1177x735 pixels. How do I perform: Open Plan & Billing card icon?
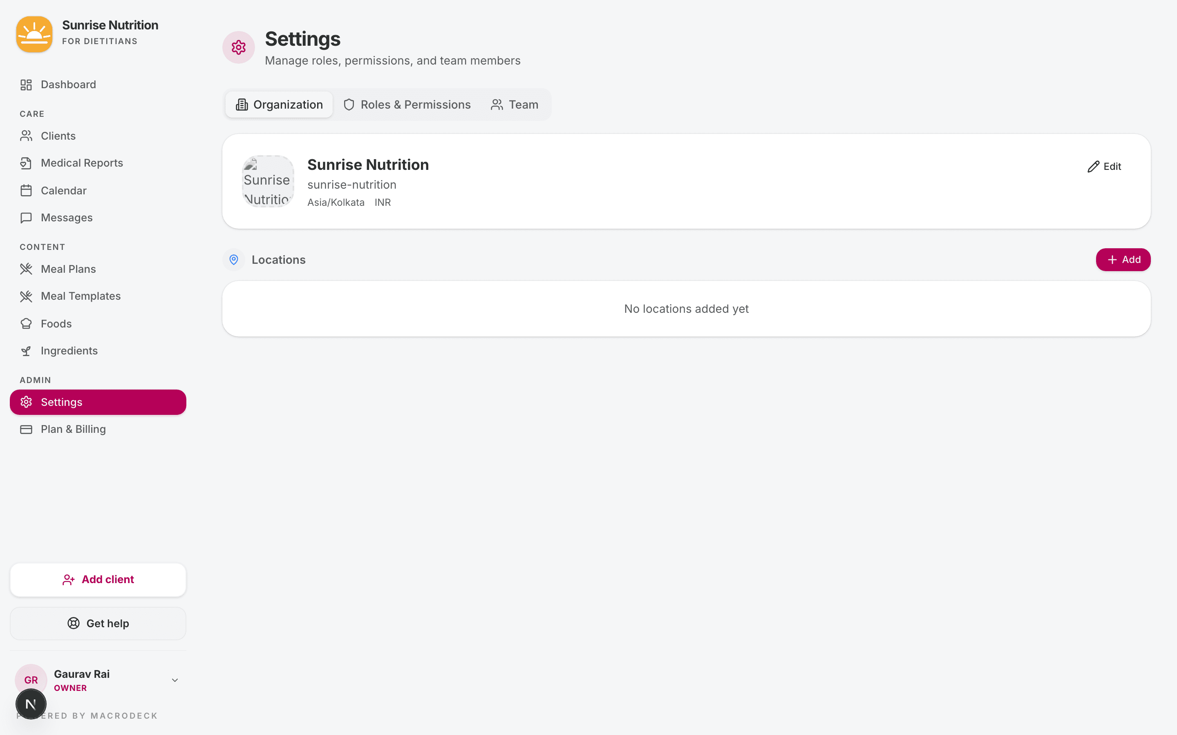pos(26,430)
